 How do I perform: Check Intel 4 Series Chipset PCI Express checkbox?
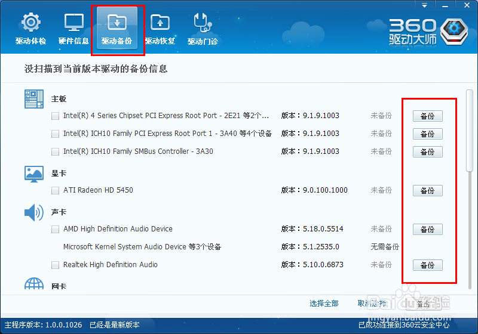click(55, 116)
